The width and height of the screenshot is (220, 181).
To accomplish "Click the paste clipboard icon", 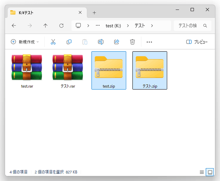I will pos(85,42).
